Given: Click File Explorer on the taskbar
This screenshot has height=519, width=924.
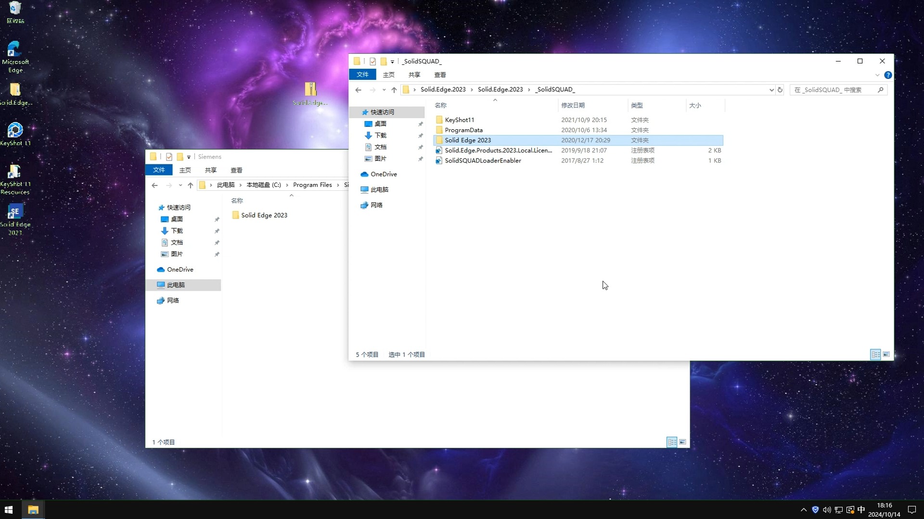Looking at the screenshot, I should click(x=33, y=510).
